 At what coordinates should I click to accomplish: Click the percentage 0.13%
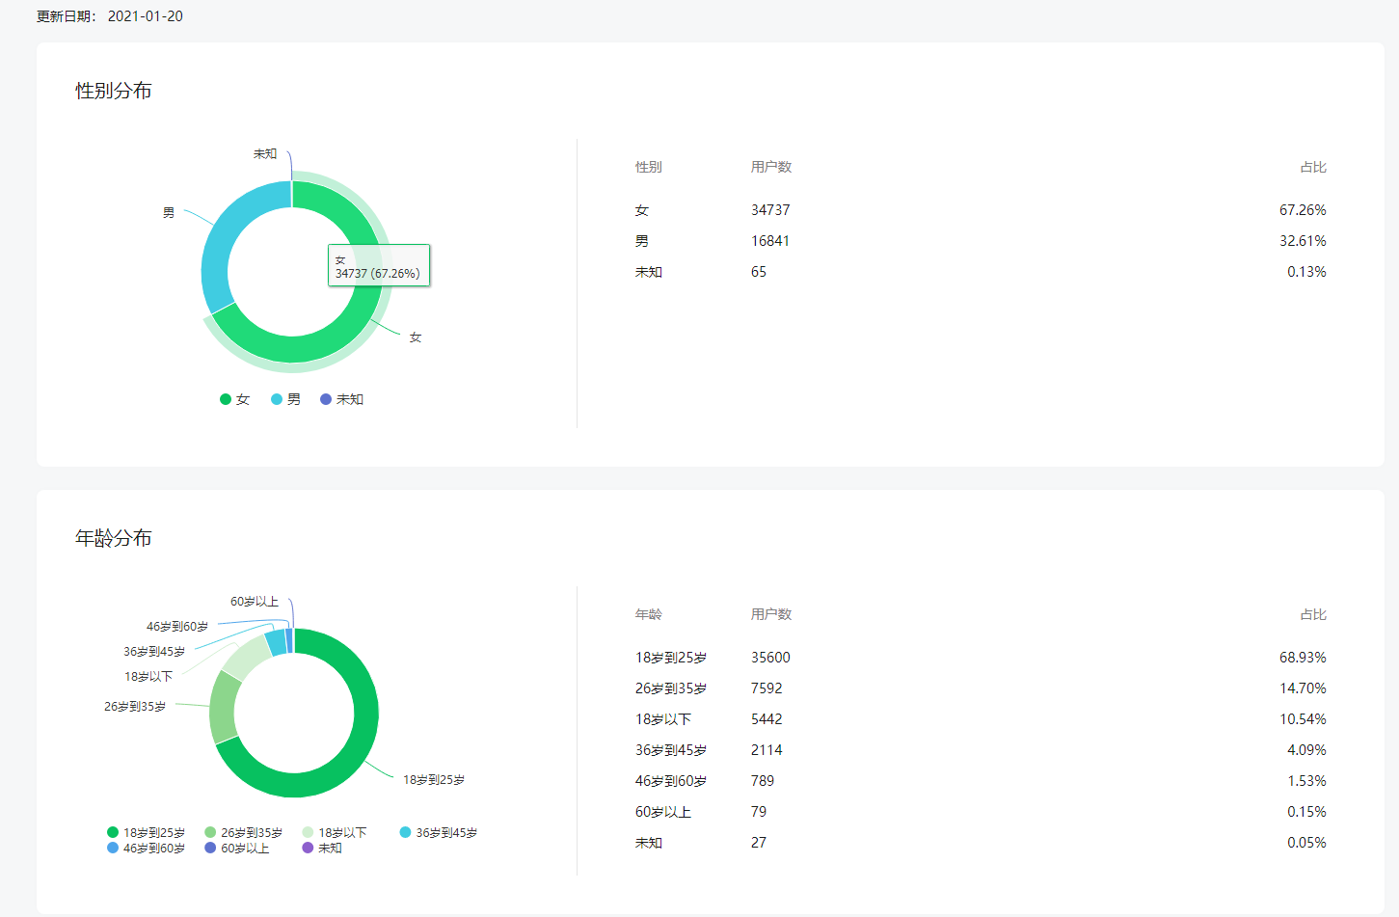(x=1306, y=272)
